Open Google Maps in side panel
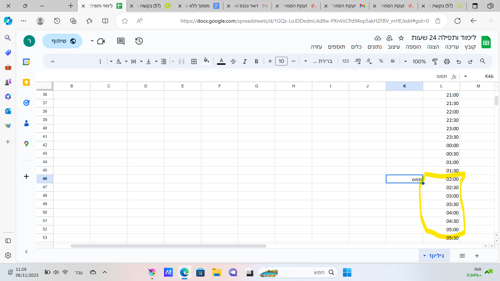 point(26,144)
